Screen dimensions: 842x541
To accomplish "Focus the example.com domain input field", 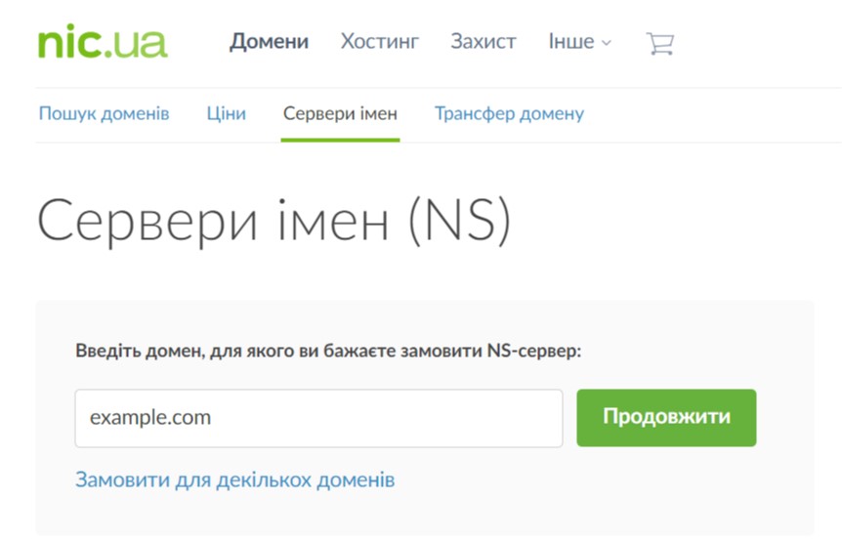I will tap(318, 418).
